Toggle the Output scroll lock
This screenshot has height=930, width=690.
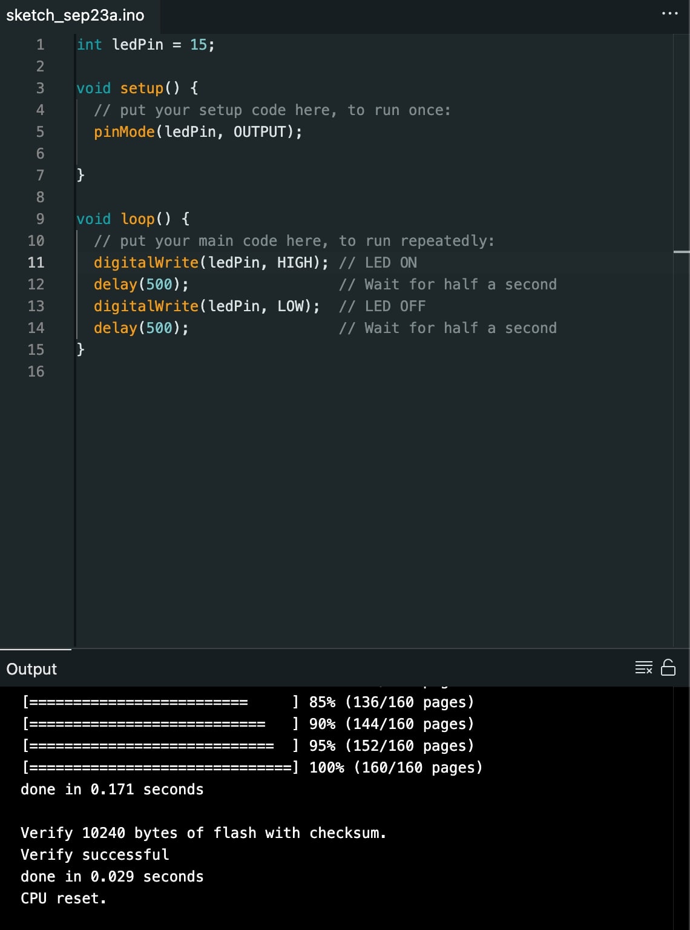[668, 668]
